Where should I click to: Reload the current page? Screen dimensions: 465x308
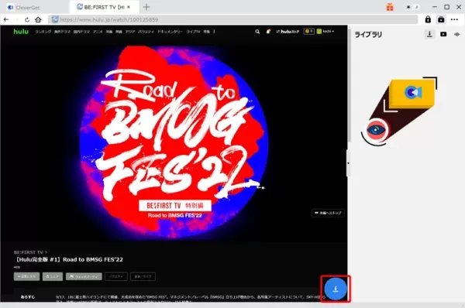click(27, 19)
